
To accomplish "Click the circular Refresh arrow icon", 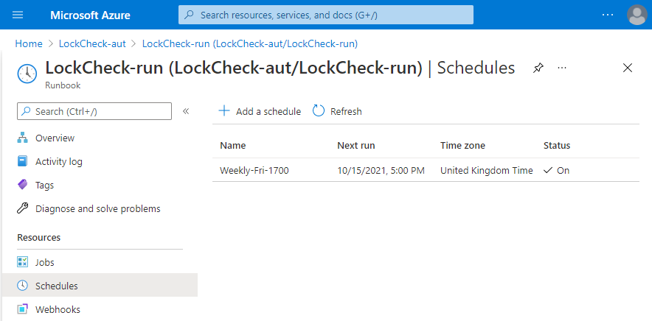I will 319,111.
